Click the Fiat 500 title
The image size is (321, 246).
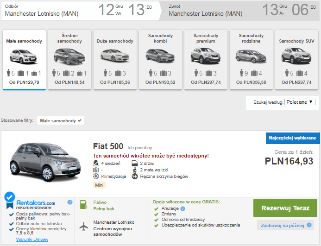point(108,146)
